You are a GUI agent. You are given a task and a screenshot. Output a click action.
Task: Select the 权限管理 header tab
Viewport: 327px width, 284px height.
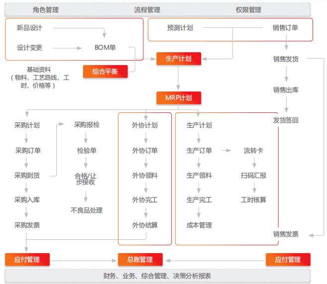click(248, 9)
